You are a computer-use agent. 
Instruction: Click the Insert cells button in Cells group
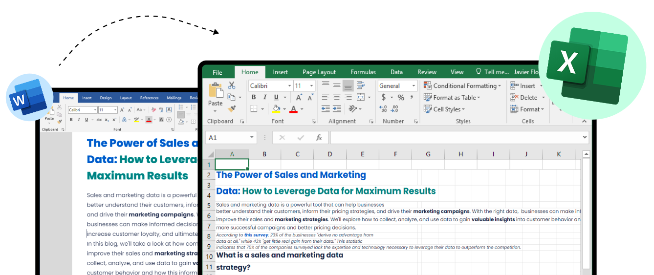(x=527, y=85)
